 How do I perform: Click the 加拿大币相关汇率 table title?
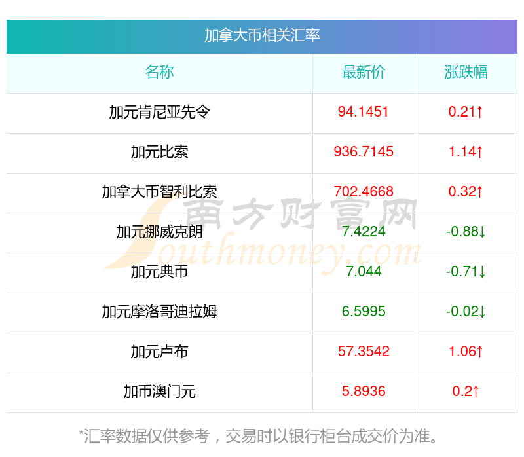(262, 36)
